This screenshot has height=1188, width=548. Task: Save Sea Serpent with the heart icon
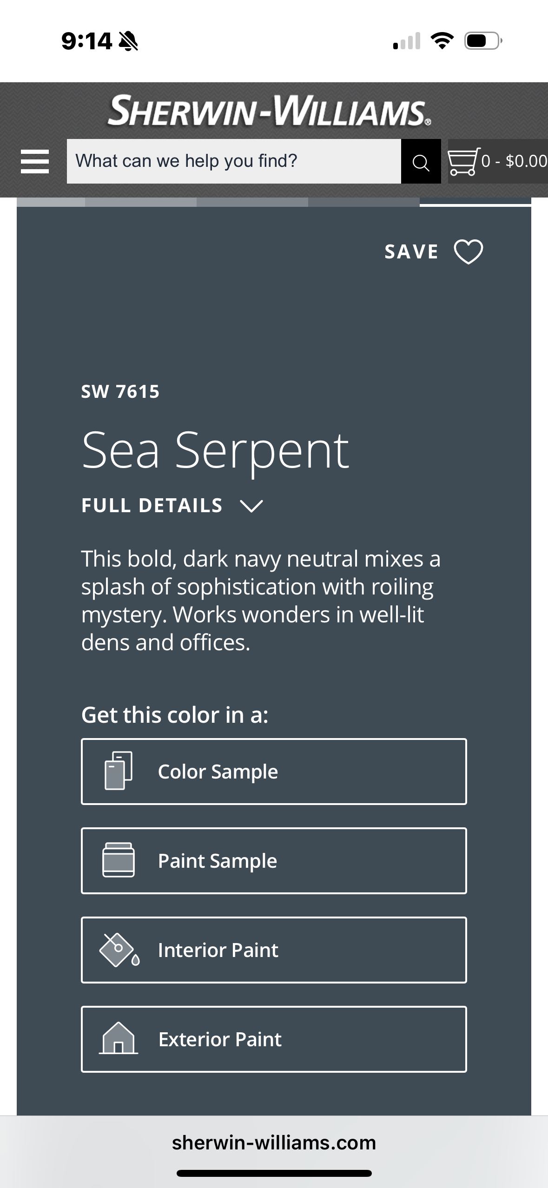(x=468, y=252)
